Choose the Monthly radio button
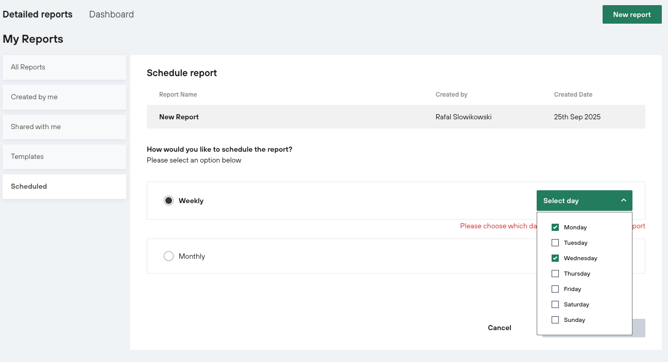Screen dimensions: 668x362 (168, 256)
